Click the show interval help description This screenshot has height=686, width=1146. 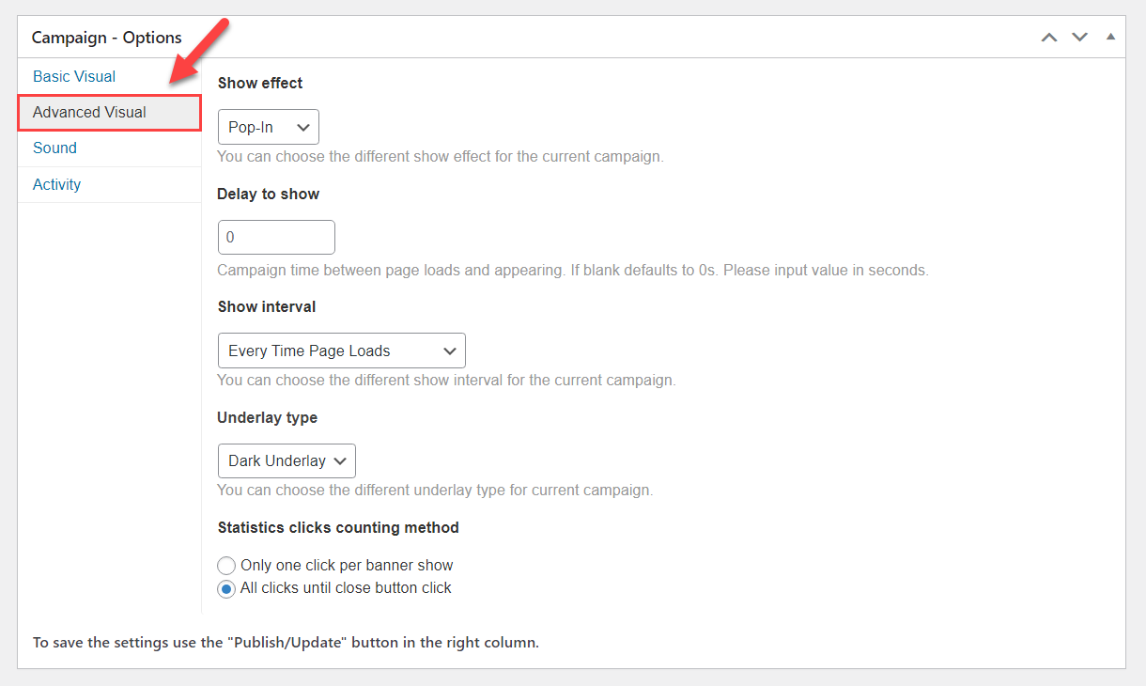tap(446, 381)
